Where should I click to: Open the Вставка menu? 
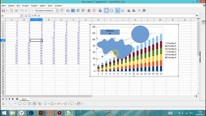point(25,6)
